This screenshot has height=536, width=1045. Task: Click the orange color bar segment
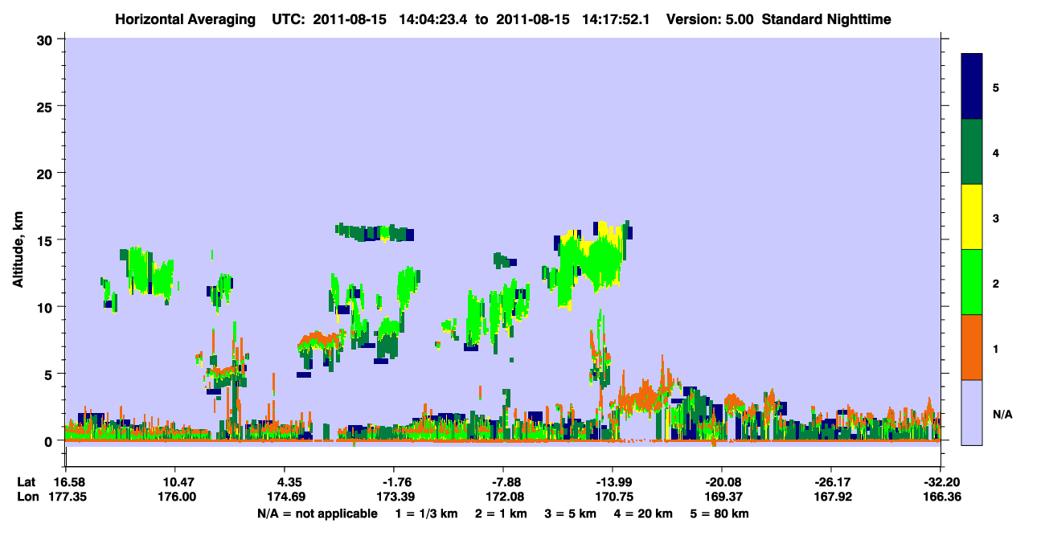pos(972,347)
